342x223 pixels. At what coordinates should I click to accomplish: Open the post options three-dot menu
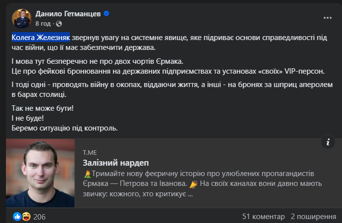(327, 17)
